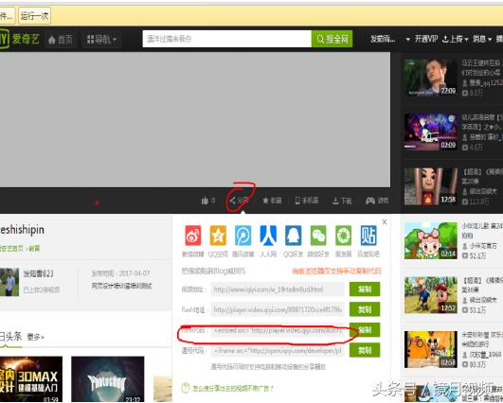Click the download icon under the video
Viewport: 503px width, 403px height.
pyautogui.click(x=335, y=201)
